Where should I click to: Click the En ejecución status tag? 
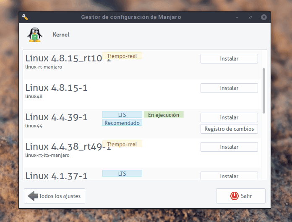click(x=164, y=114)
